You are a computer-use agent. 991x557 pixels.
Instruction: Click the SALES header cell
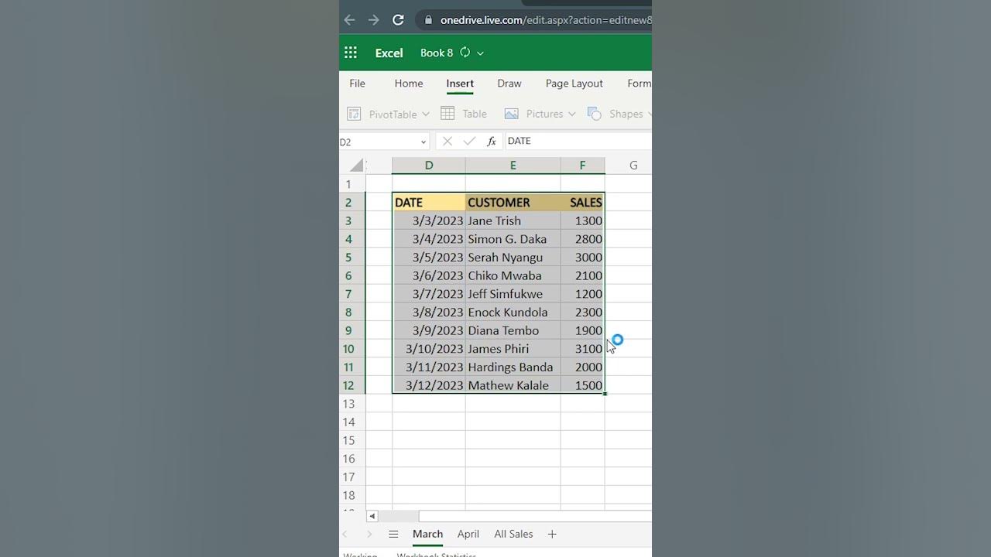[x=582, y=203]
